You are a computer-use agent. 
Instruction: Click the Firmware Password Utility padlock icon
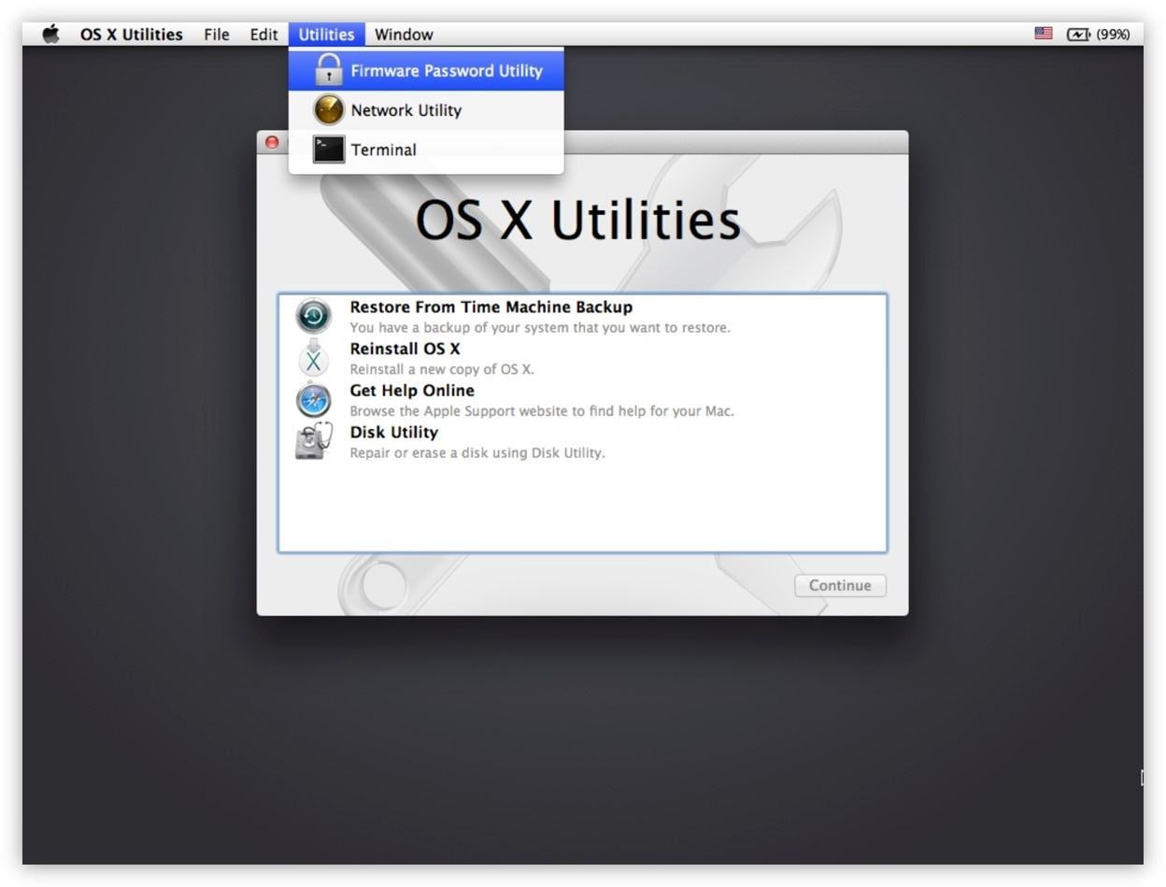tap(328, 70)
